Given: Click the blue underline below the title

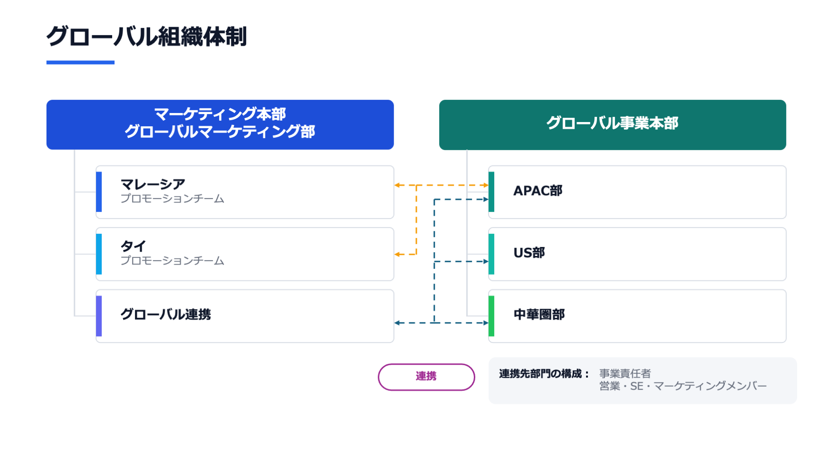Looking at the screenshot, I should (x=80, y=62).
